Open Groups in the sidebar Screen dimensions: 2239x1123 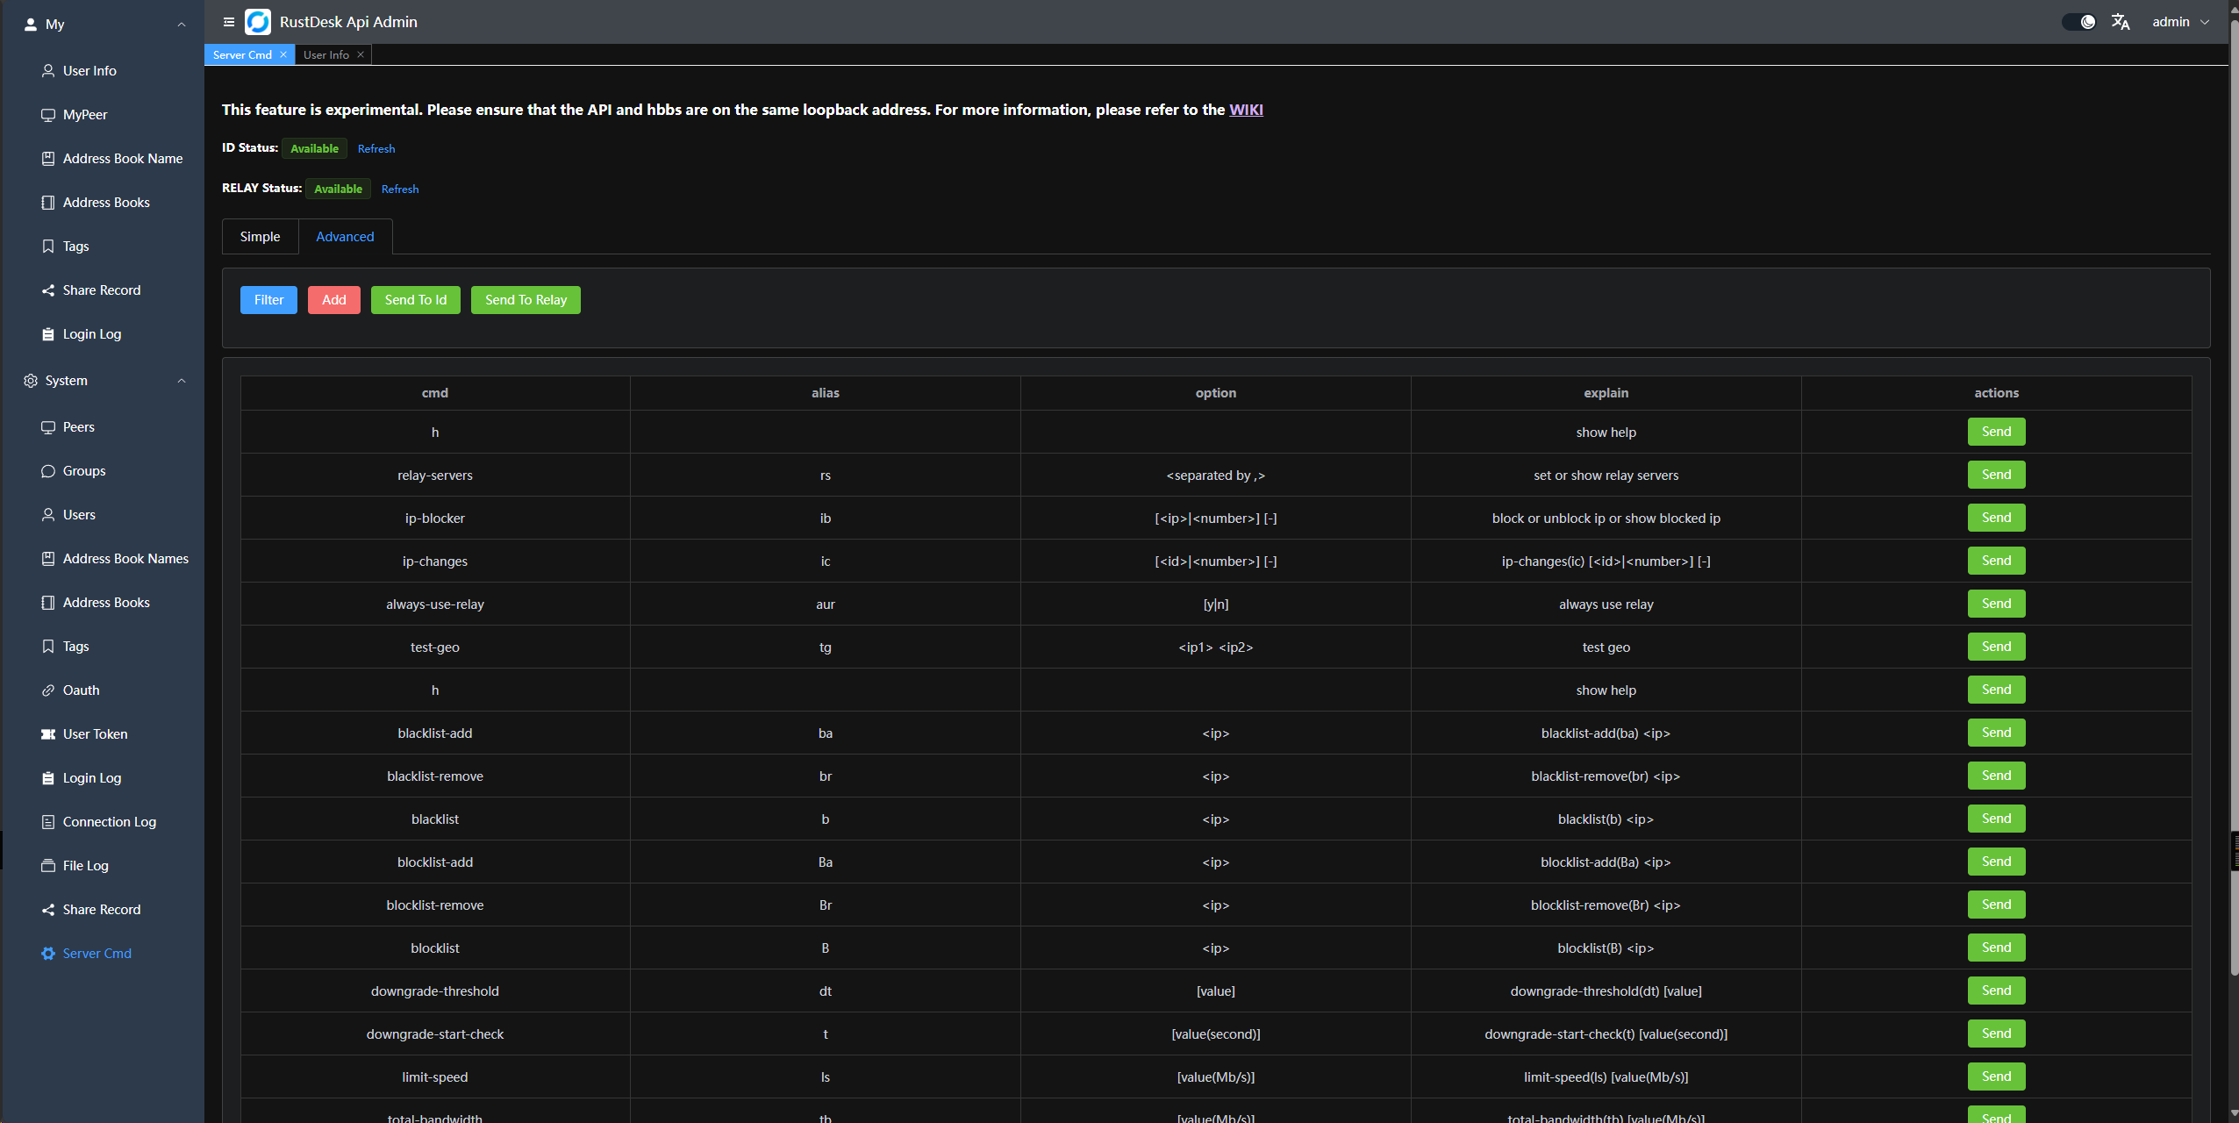tap(83, 471)
